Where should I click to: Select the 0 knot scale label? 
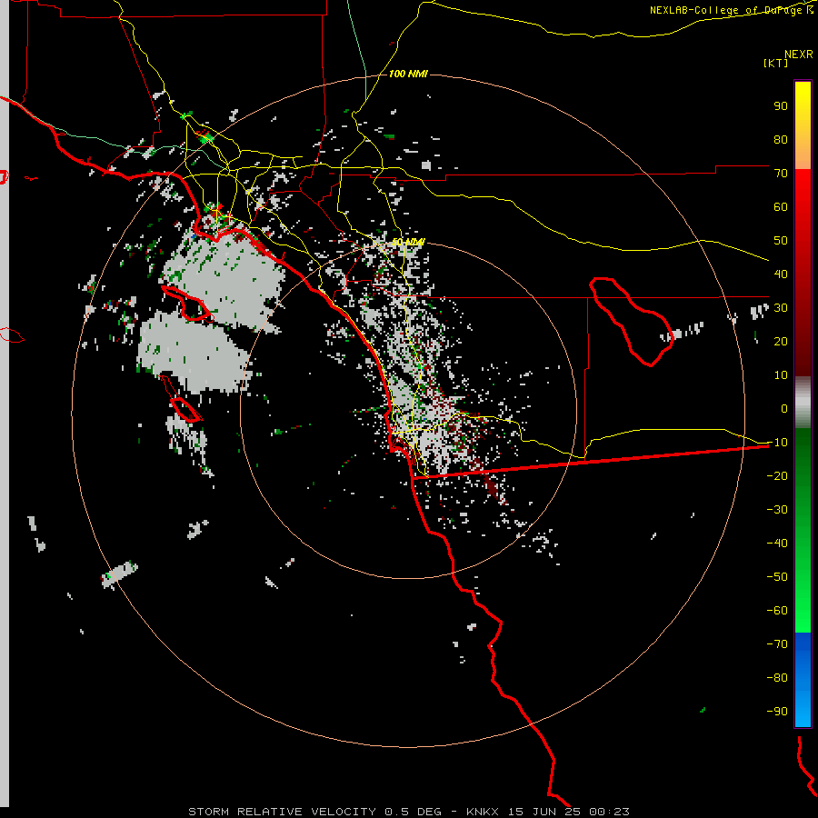784,408
